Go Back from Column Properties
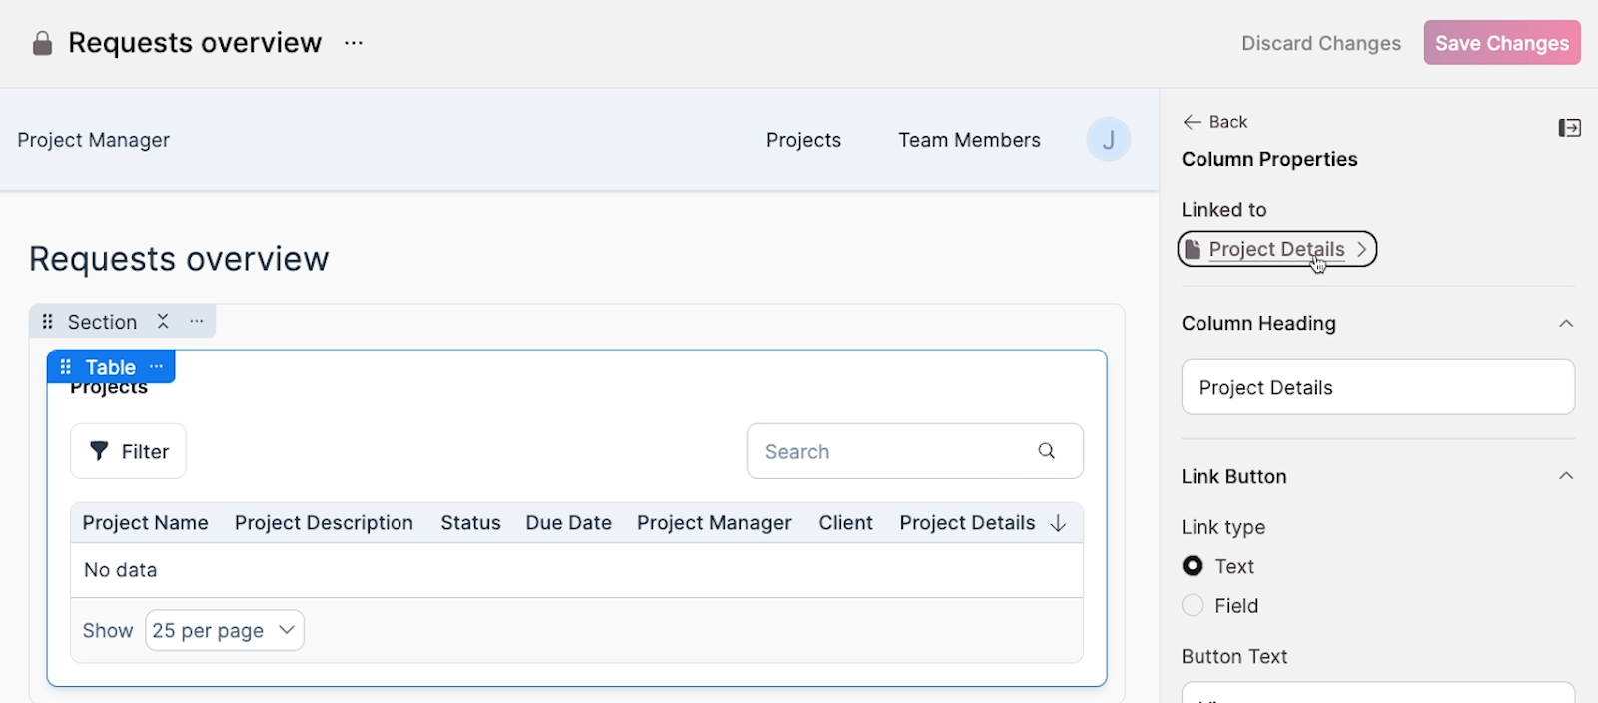 [1215, 122]
